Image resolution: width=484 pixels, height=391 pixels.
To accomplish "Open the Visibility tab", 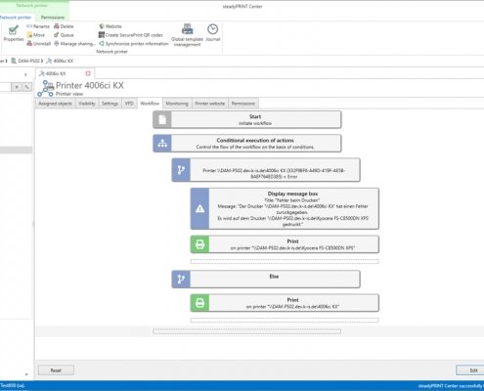I will [87, 104].
